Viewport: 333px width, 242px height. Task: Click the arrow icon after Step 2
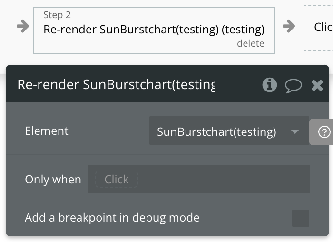pos(289,26)
